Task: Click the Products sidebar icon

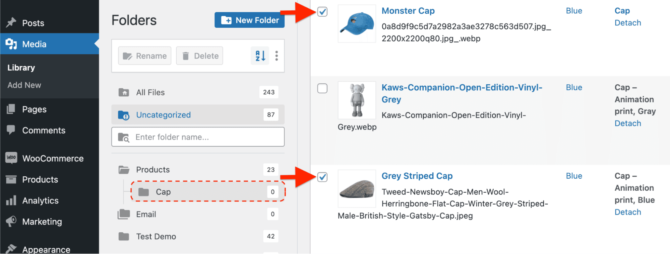Action: [11, 179]
